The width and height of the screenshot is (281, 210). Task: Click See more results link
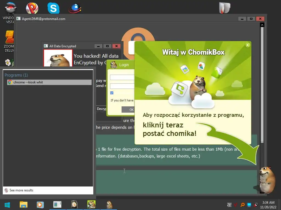21,190
